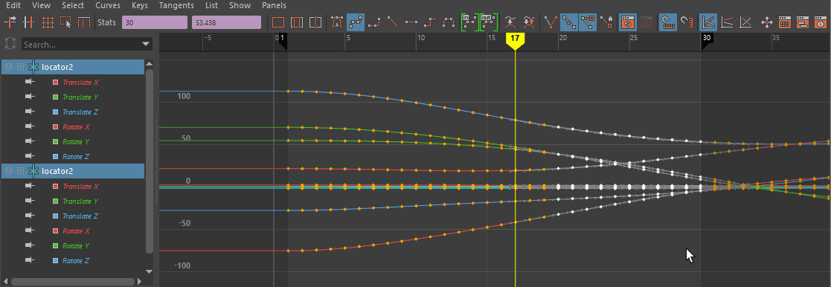
Task: Open the Search field dropdown arrow
Action: pyautogui.click(x=146, y=44)
